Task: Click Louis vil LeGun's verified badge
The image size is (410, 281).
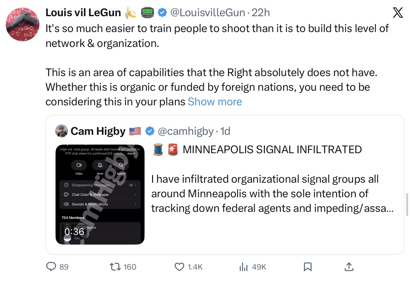Action: (x=163, y=13)
